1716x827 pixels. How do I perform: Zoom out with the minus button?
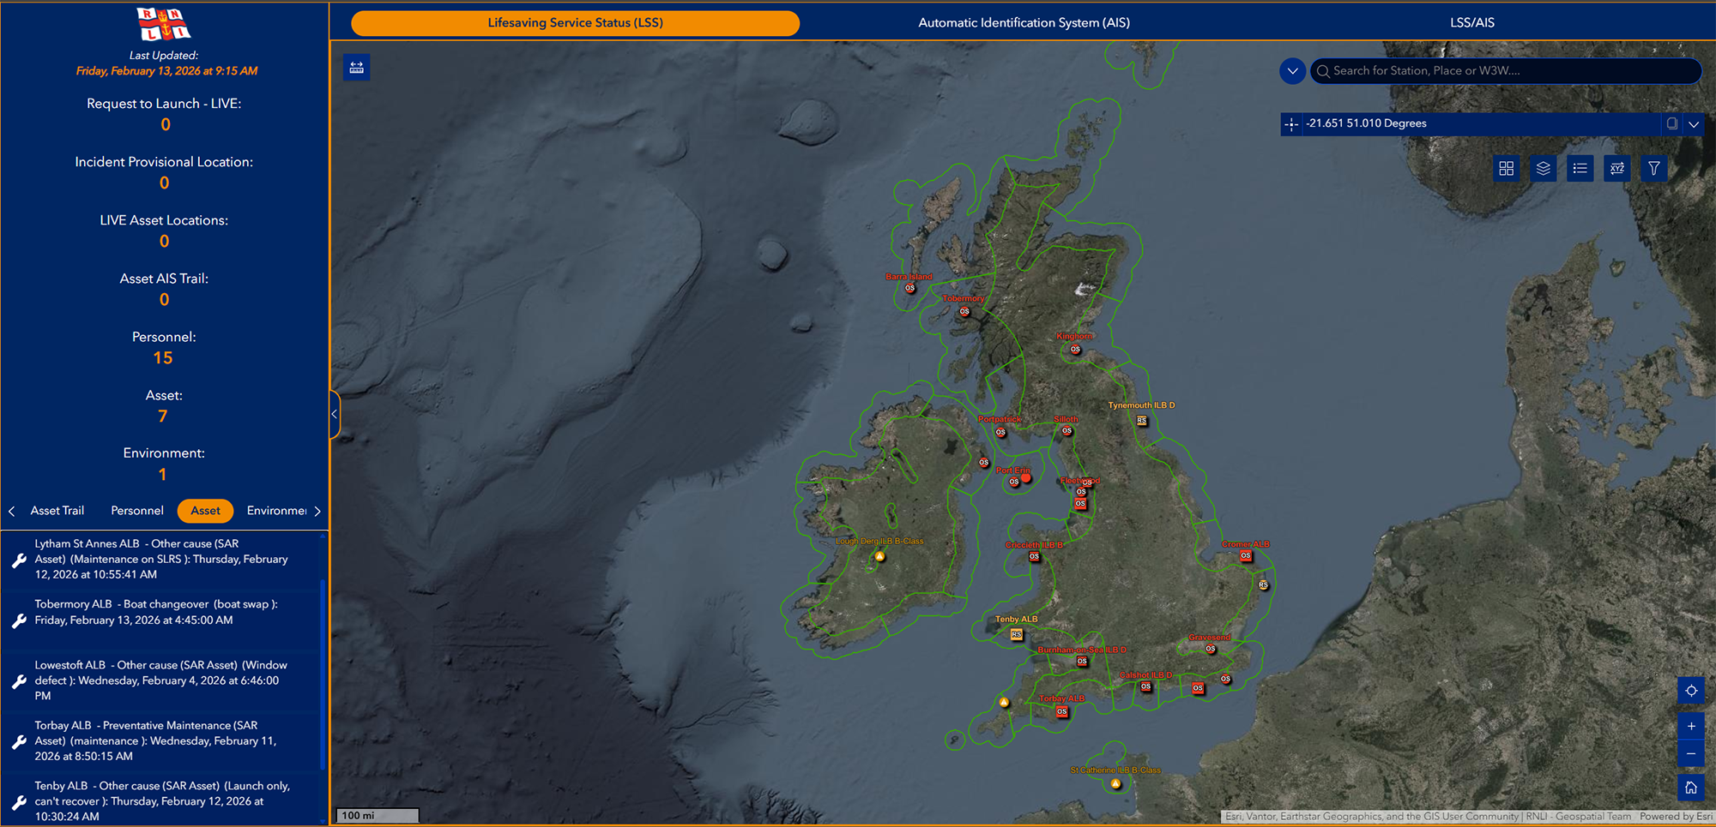tap(1690, 753)
